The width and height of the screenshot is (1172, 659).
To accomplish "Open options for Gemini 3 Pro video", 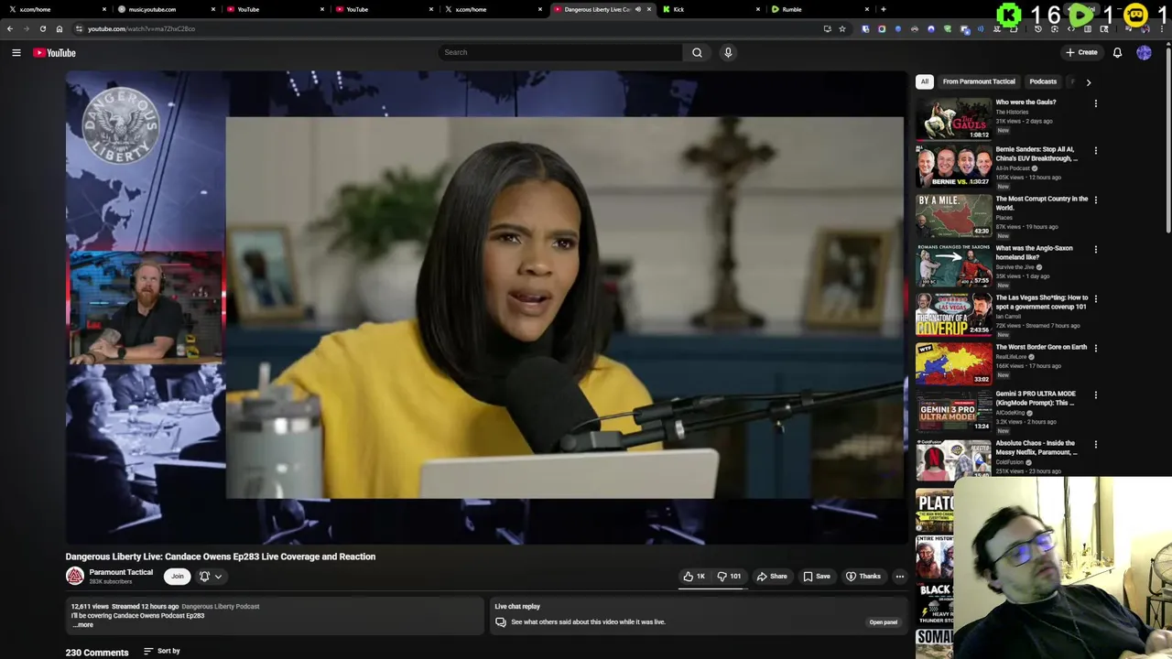I will click(x=1095, y=394).
